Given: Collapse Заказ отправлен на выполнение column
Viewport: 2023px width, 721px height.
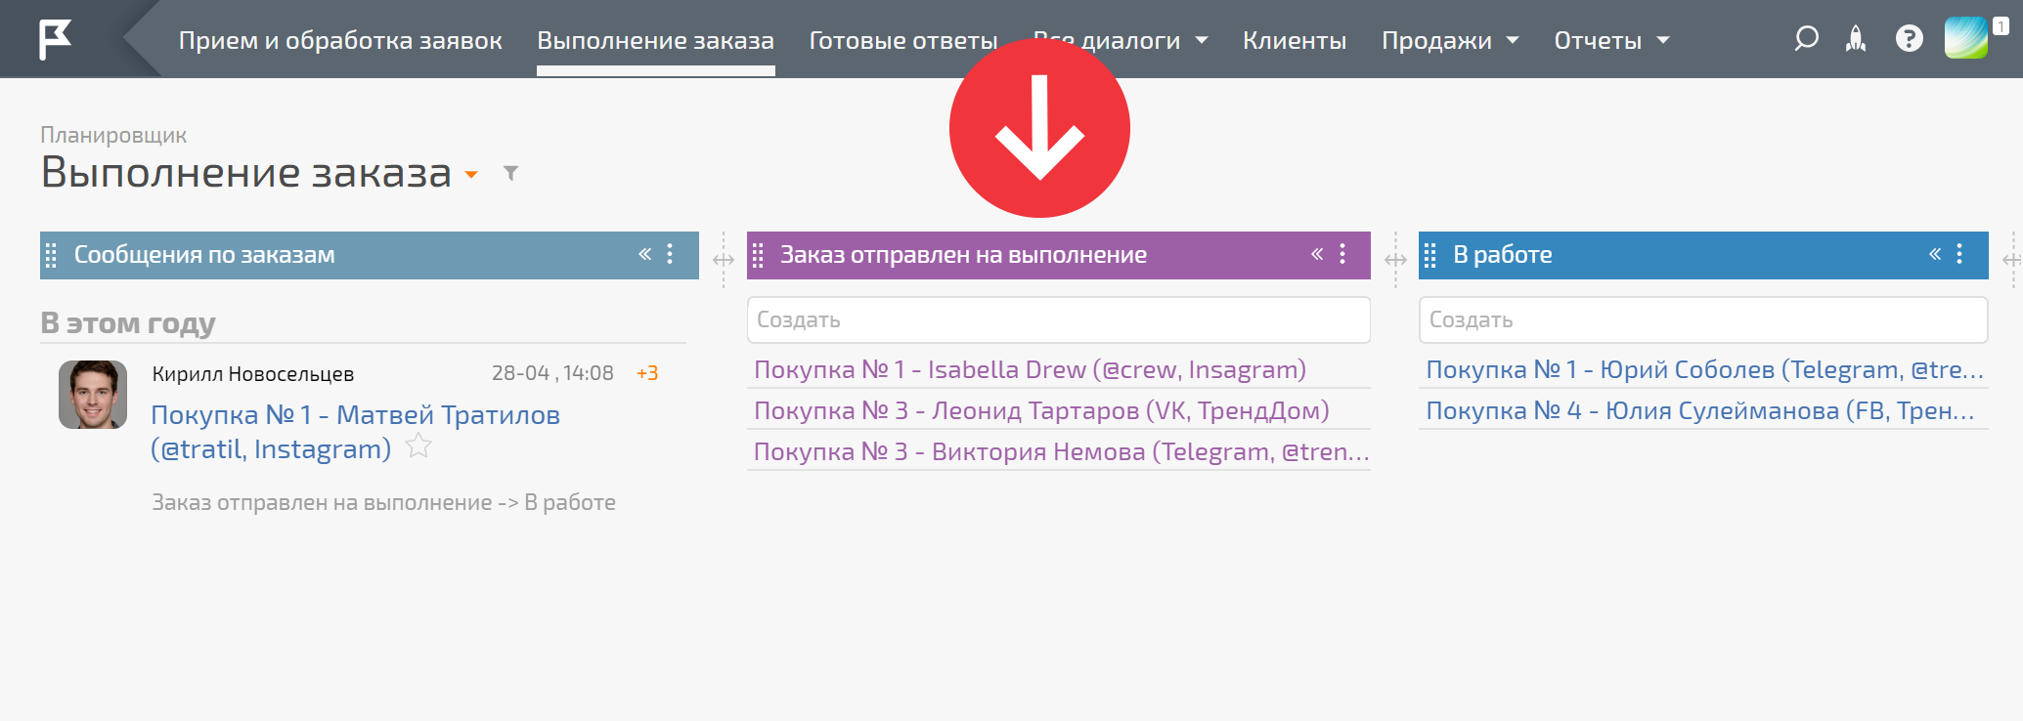Looking at the screenshot, I should [x=1317, y=254].
